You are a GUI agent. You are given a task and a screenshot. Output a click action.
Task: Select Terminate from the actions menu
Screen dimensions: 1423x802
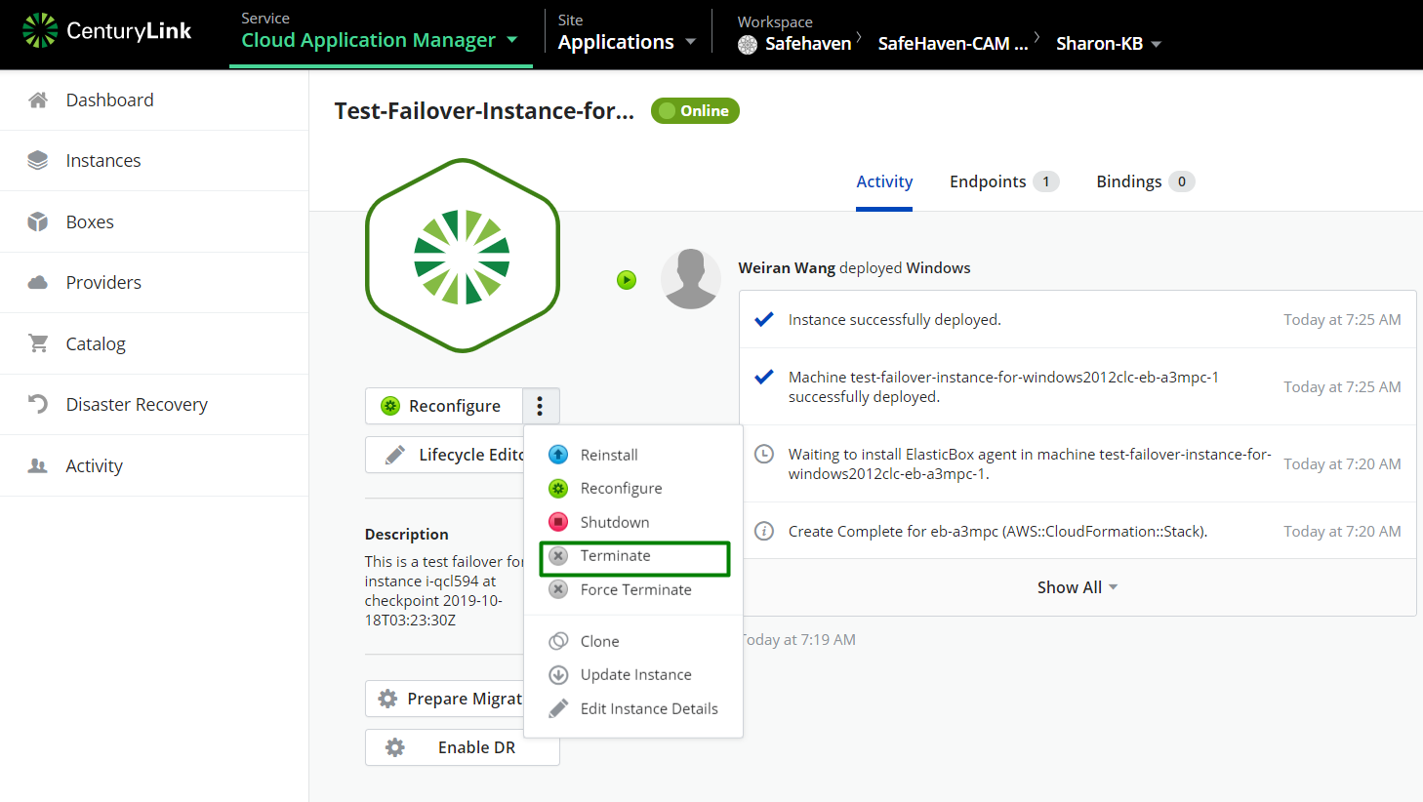(x=634, y=558)
